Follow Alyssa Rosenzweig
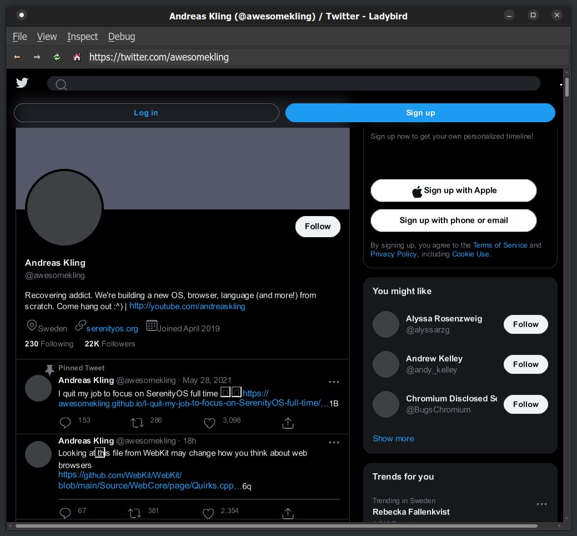Image resolution: width=577 pixels, height=536 pixels. [x=525, y=324]
